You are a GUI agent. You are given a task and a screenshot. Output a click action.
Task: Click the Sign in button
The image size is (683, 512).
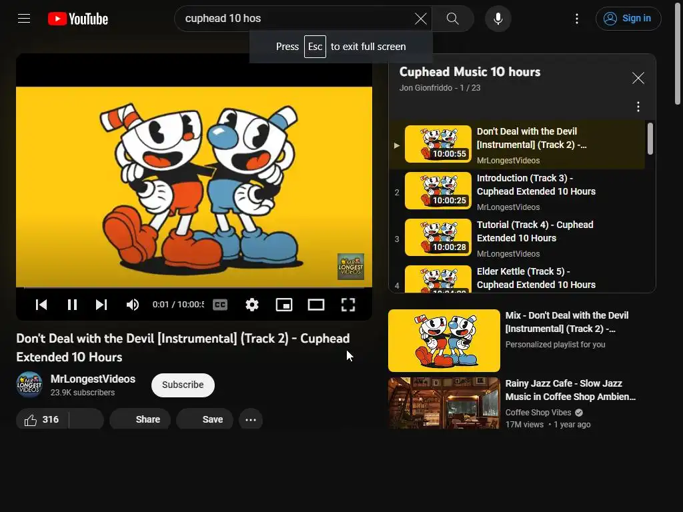[628, 18]
